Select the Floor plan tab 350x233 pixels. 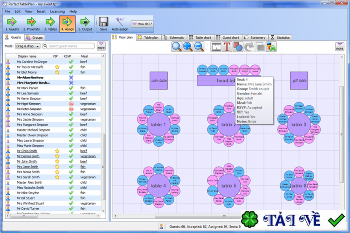pyautogui.click(x=123, y=37)
